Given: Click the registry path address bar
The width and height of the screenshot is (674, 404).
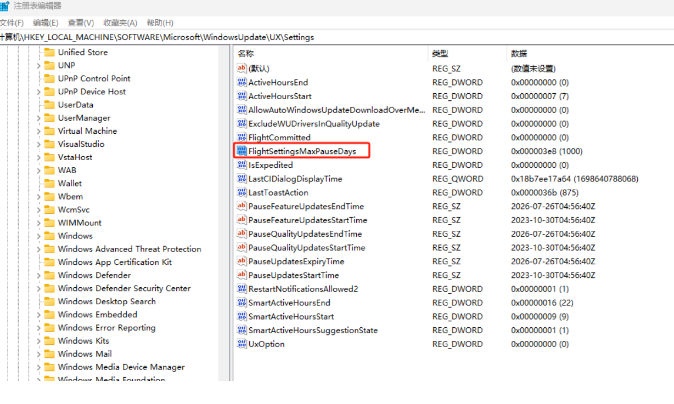Looking at the screenshot, I should pyautogui.click(x=337, y=37).
